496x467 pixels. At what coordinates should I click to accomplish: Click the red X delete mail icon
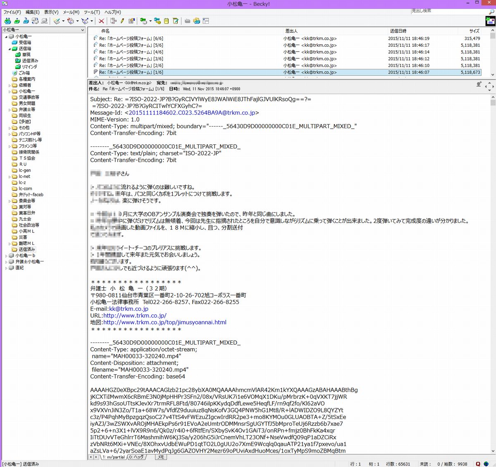101,21
